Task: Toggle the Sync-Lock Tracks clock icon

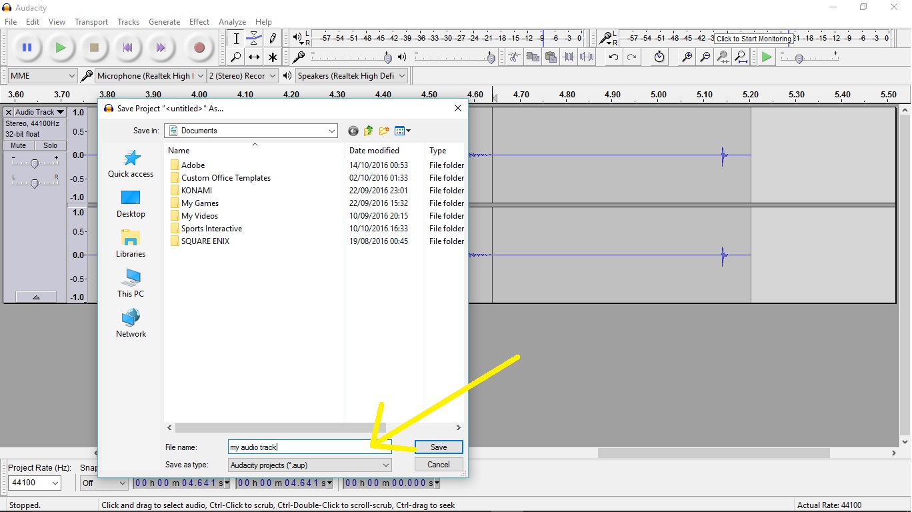Action: coord(659,57)
